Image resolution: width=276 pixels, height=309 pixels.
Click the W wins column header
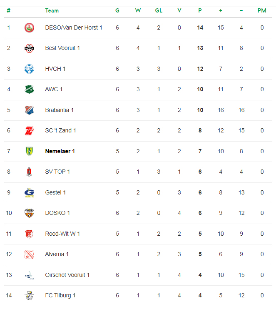click(138, 11)
